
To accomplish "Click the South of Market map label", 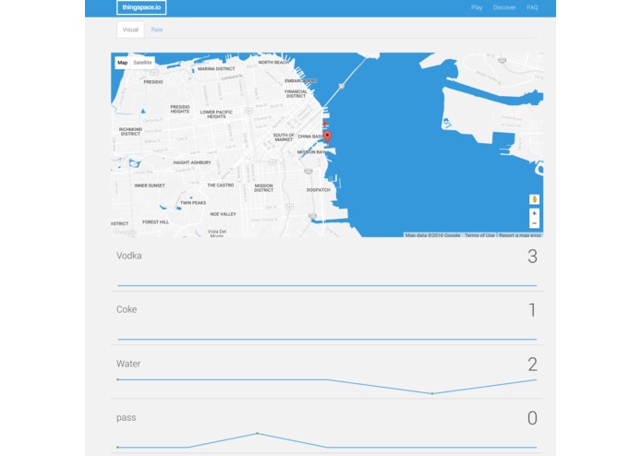I will click(284, 137).
